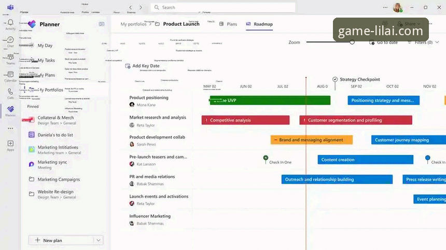Click the New plan button
This screenshot has width=446, height=250.
[x=61, y=240]
